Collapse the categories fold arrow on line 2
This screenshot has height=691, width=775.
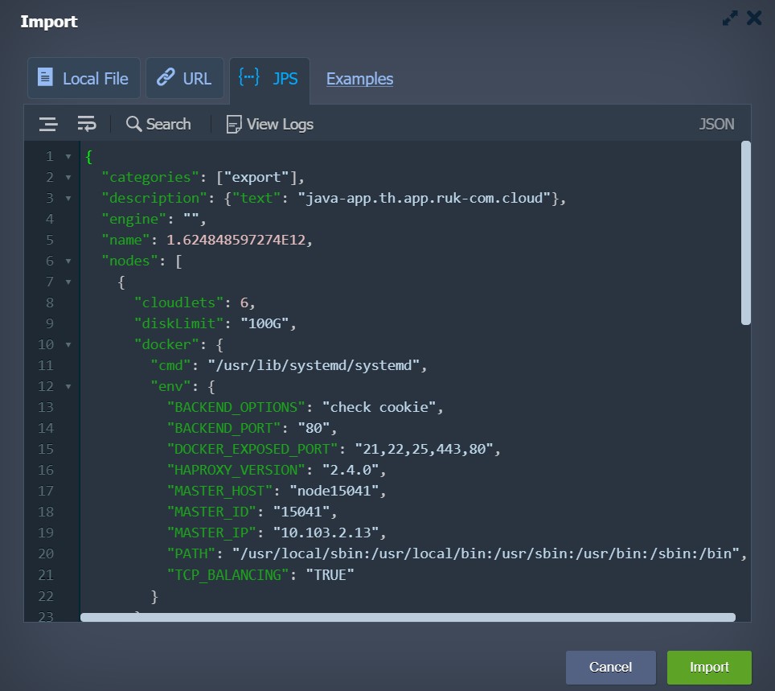point(68,178)
